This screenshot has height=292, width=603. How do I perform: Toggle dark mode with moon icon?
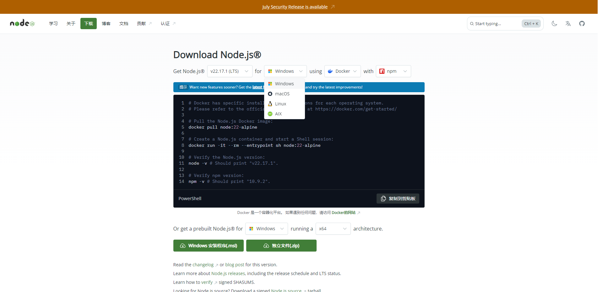pos(554,24)
